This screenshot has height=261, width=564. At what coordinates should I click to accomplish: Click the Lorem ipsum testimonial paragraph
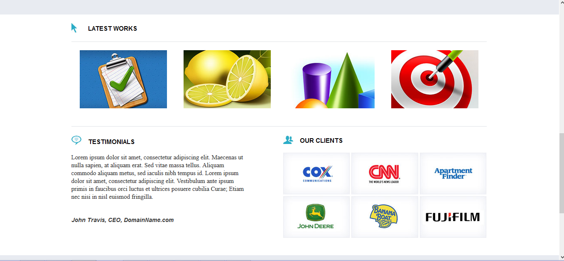[x=158, y=177]
